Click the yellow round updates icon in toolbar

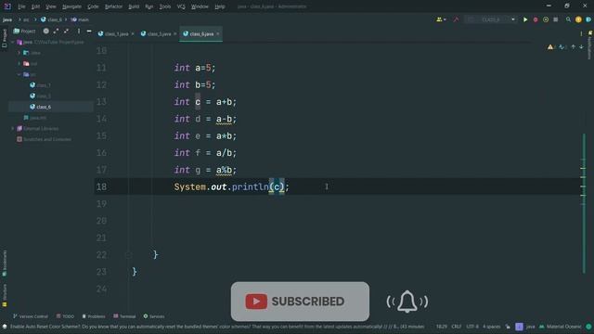(x=578, y=19)
